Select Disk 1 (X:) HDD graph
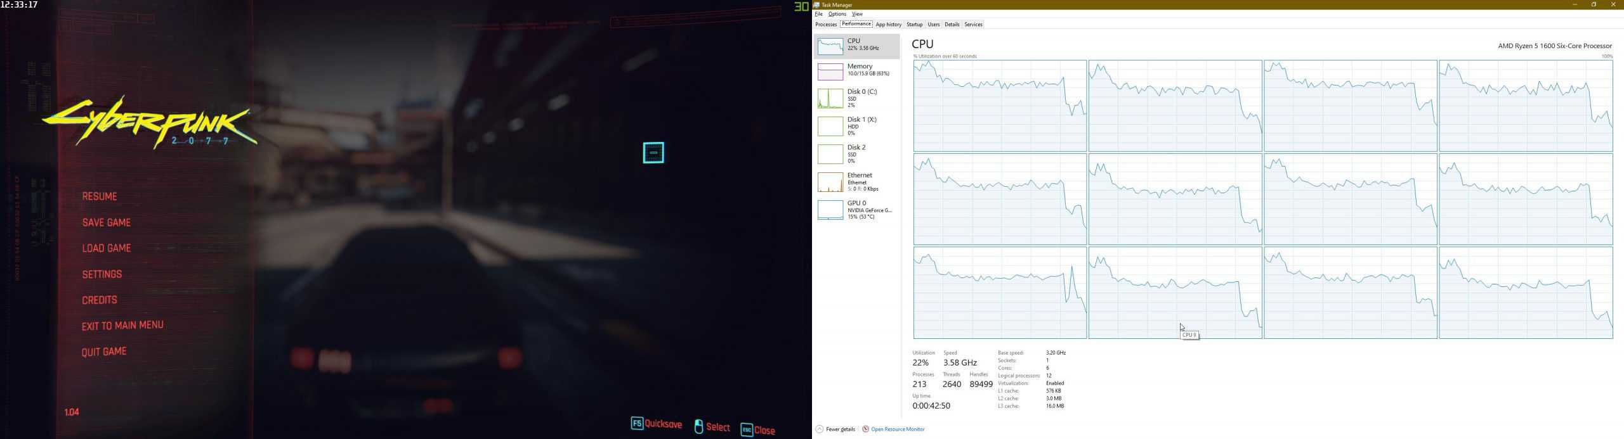 [x=830, y=126]
